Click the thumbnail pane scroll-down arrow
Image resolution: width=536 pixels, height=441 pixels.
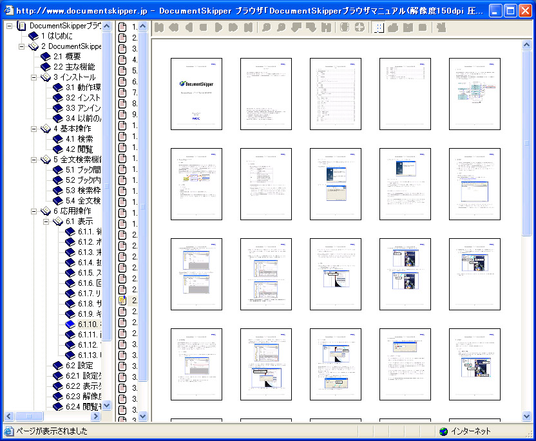coord(527,416)
